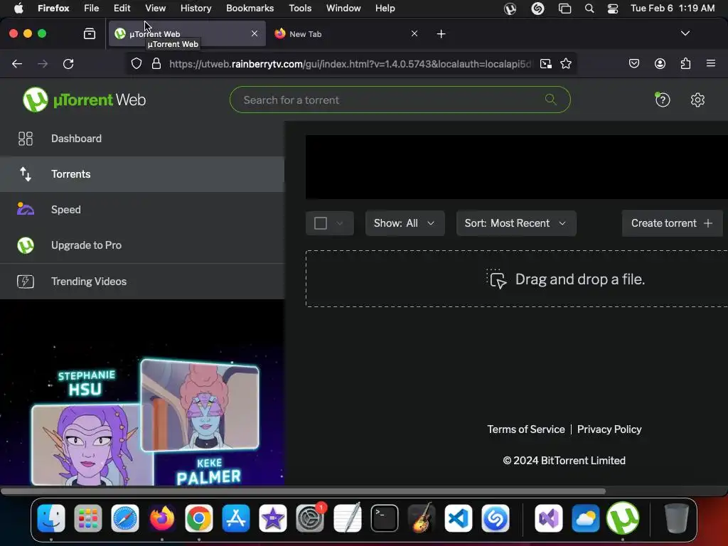This screenshot has height=546, width=728.
Task: Open the Dashboard sidebar item
Action: click(142, 139)
